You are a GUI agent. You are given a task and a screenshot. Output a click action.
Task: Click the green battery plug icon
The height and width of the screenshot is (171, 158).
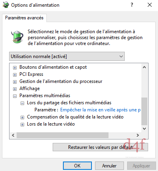pos(17,37)
